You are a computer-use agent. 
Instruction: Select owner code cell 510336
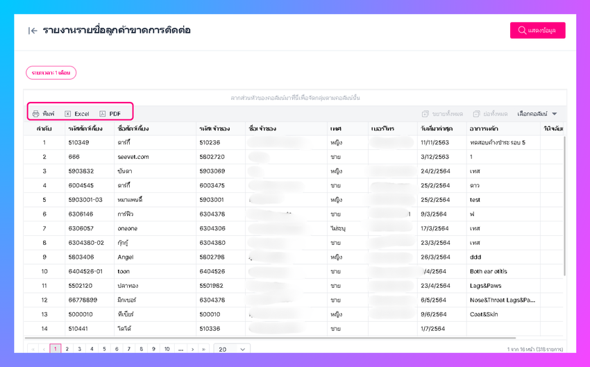221,328
